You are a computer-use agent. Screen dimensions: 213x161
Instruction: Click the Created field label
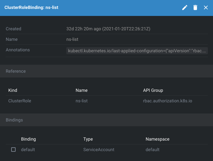click(x=13, y=29)
